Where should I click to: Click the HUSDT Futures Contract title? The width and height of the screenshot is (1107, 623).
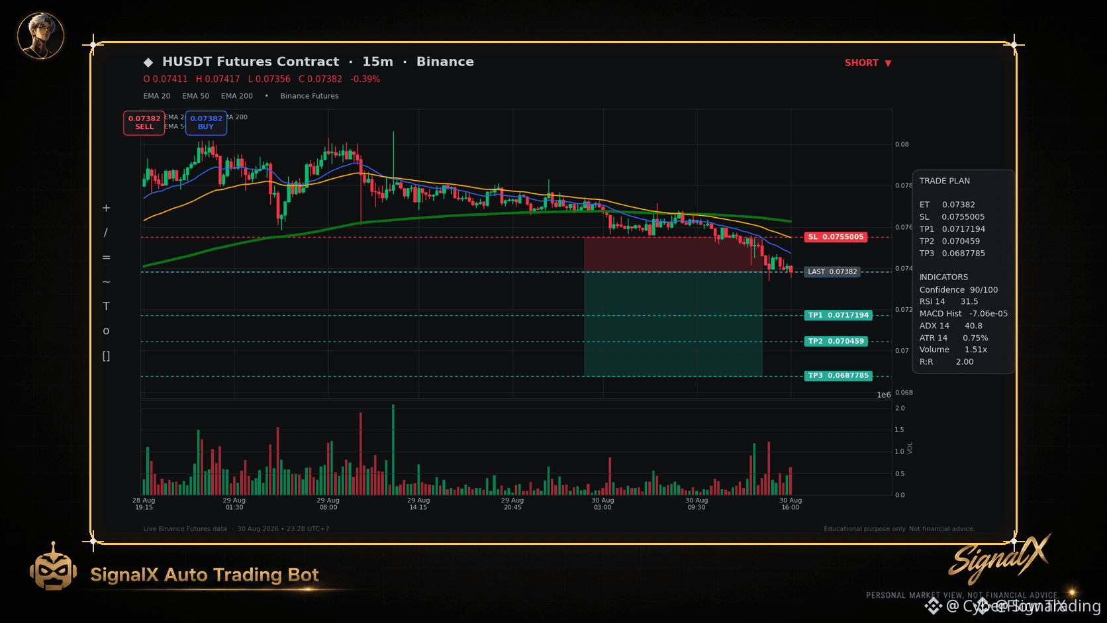(x=251, y=62)
